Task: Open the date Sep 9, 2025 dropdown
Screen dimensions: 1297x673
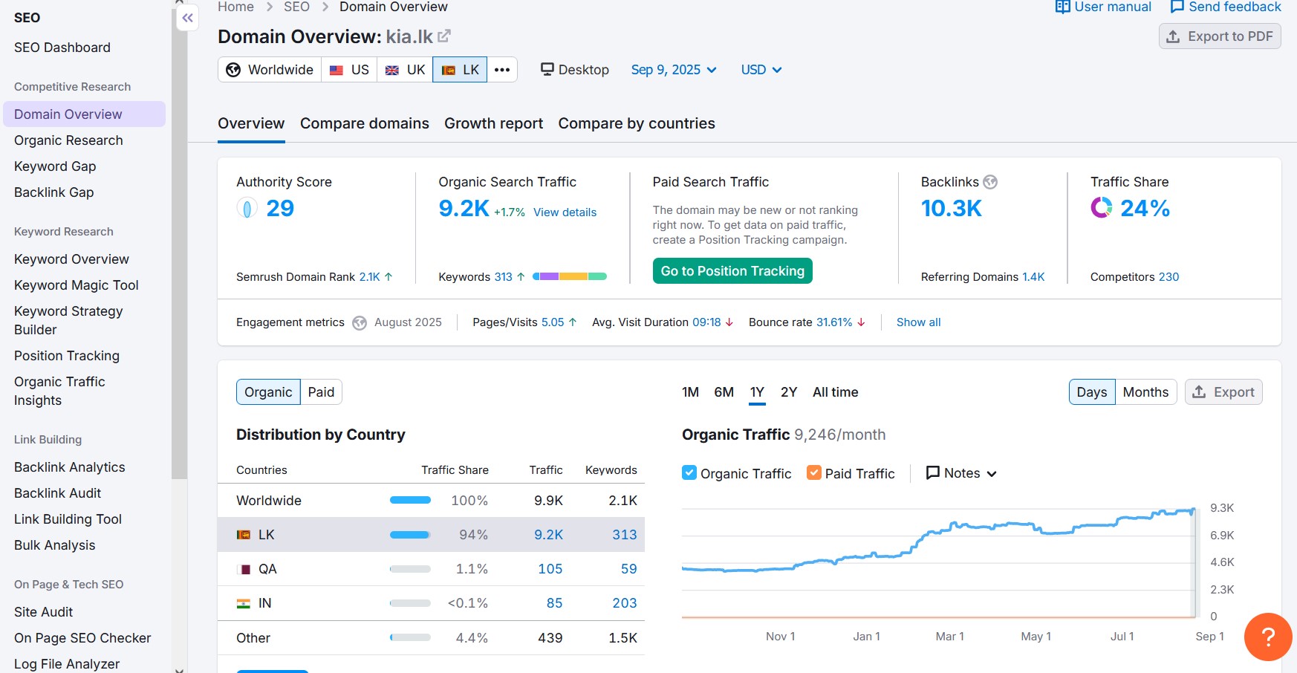Action: click(674, 70)
